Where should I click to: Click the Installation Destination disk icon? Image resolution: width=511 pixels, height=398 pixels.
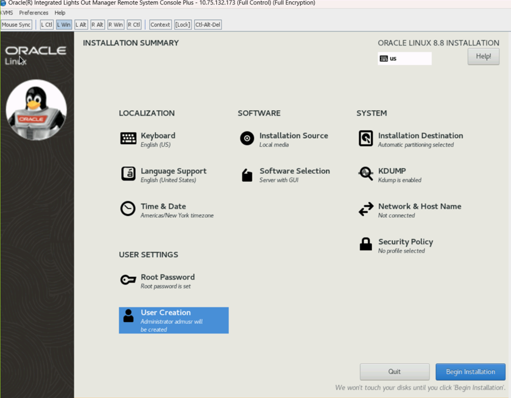tap(365, 138)
